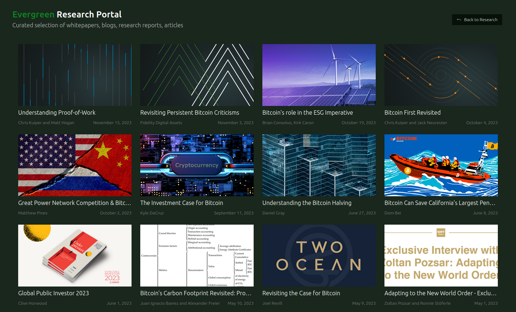Open the Understanding Proof-of-Work thumbnail
This screenshot has height=312, width=516.
(x=75, y=75)
